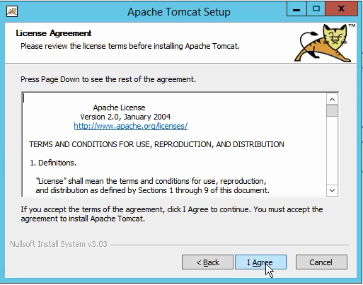Minimize the Apache Tomcat Setup window
Viewport: 363px width, 285px height.
point(296,9)
